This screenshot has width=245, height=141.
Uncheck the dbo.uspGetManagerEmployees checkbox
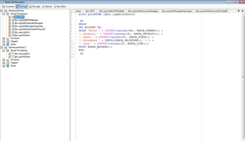[13, 26]
